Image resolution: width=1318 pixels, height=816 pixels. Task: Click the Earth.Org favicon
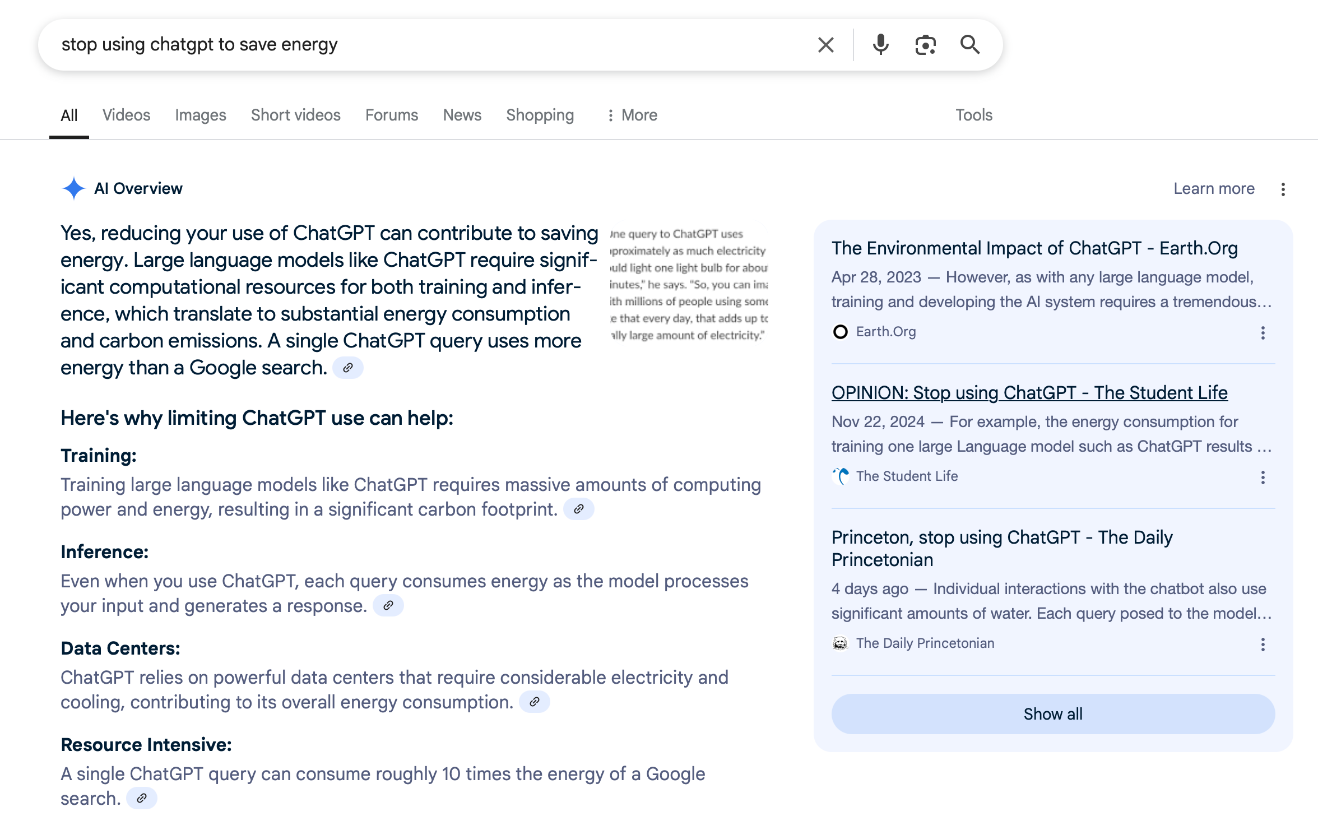(x=840, y=332)
